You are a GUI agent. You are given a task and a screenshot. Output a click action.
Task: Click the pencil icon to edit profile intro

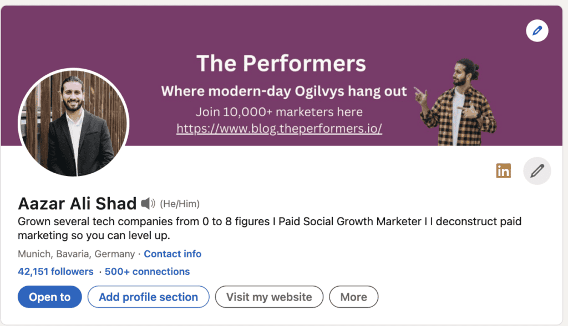[x=537, y=171]
